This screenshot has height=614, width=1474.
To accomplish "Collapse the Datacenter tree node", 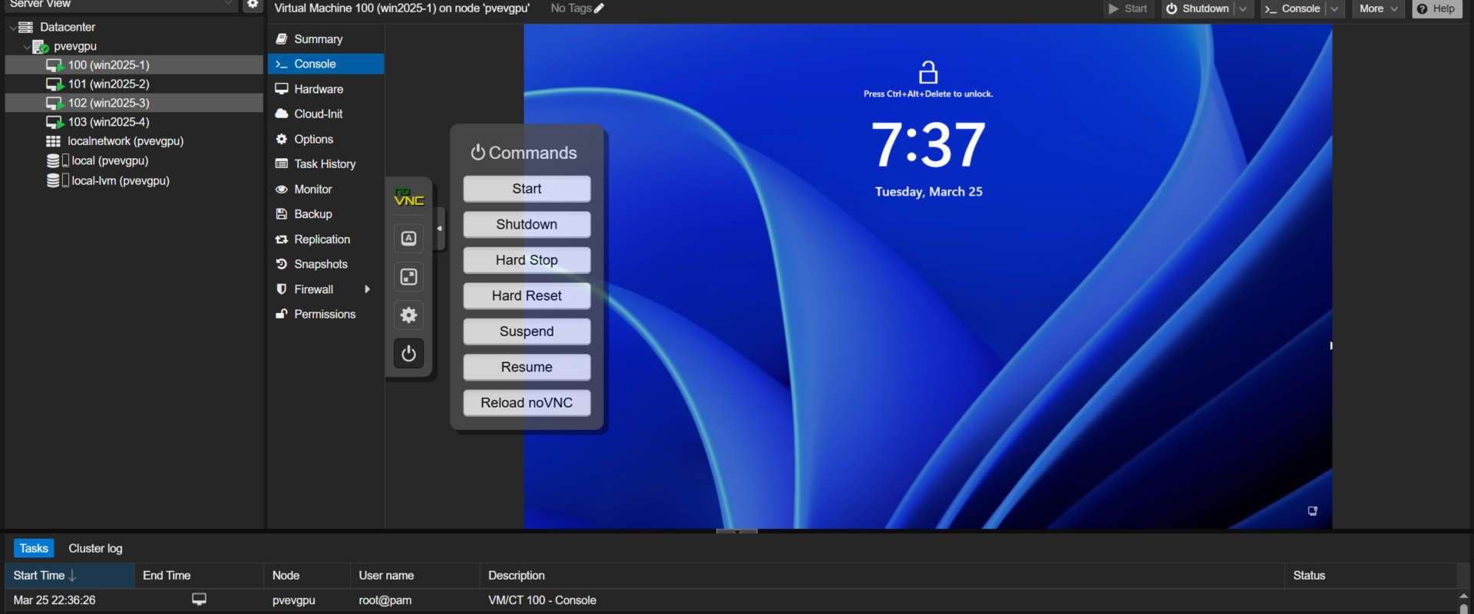I will [x=12, y=28].
